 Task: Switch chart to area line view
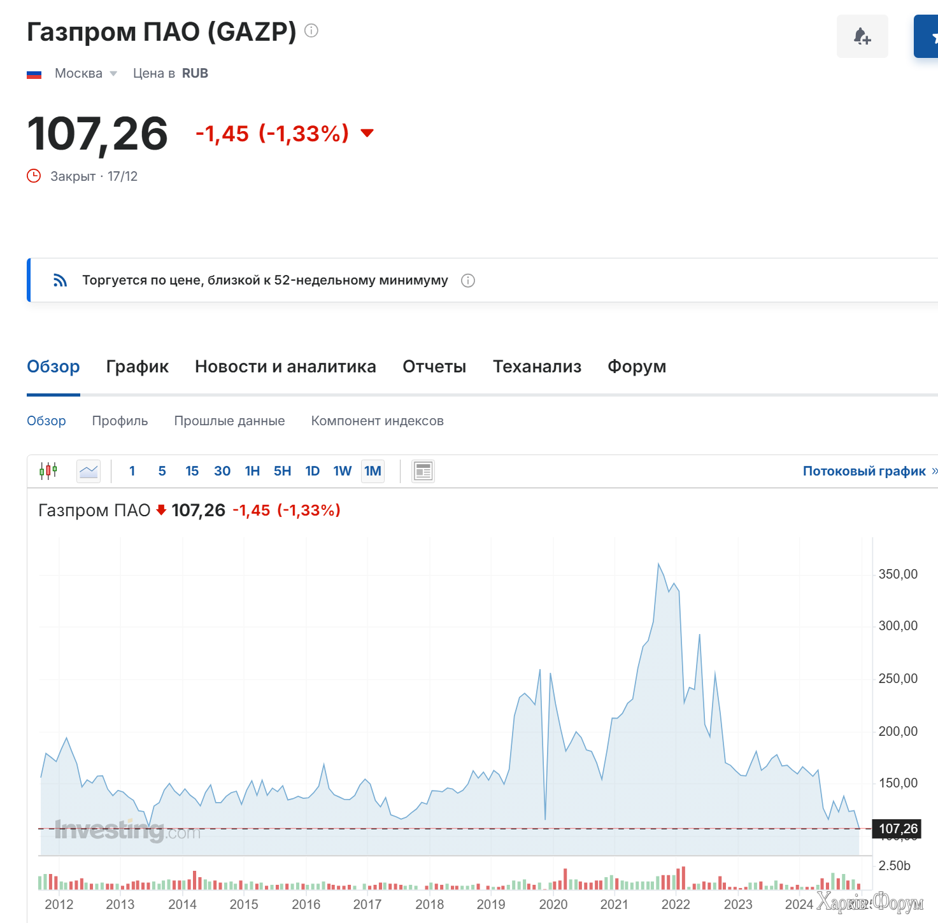point(89,471)
